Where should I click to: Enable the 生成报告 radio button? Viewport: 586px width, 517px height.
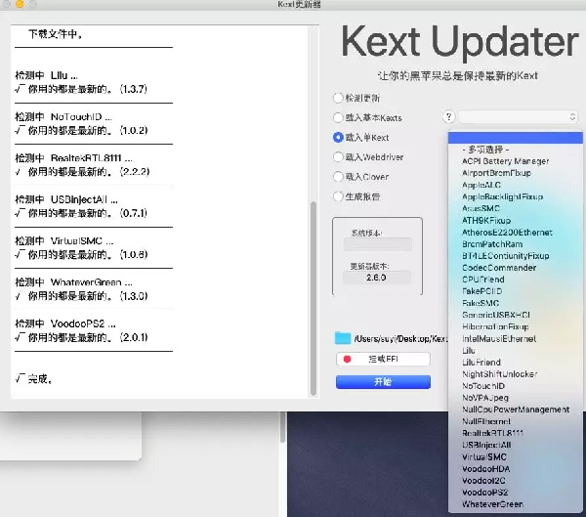click(x=338, y=196)
